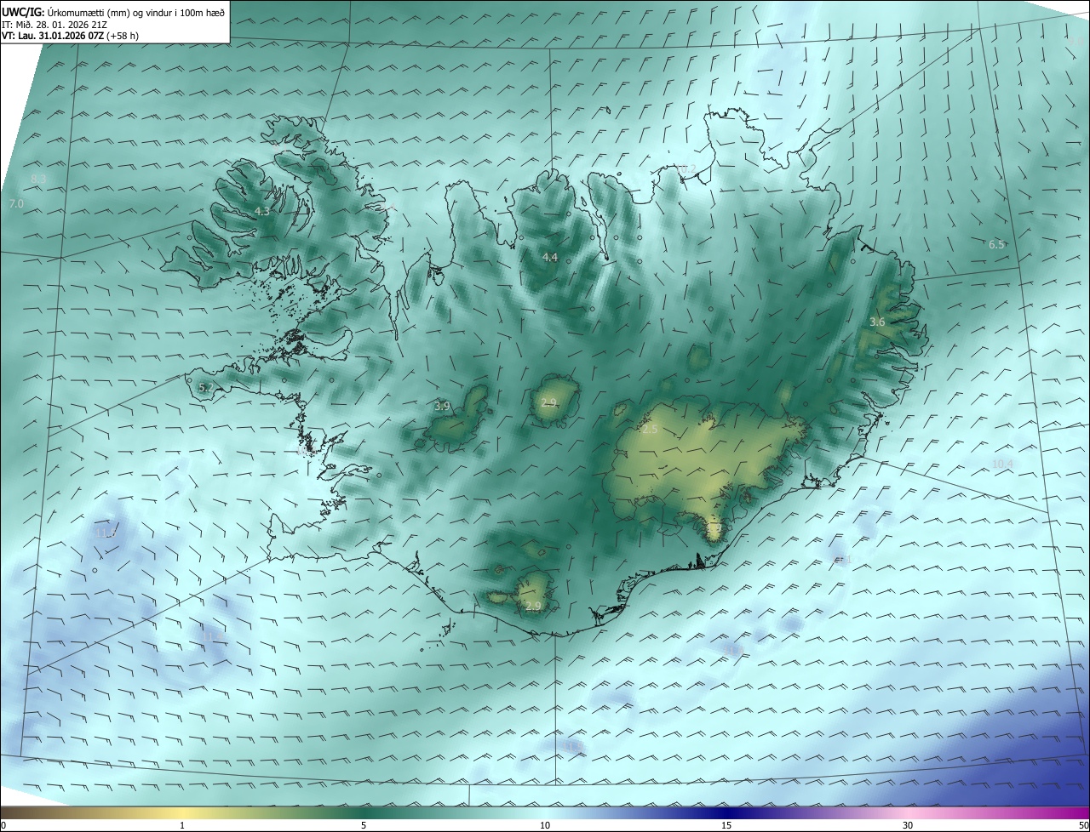Click the 'IT: Mið. 28. 01. 2026 21Z' line
This screenshot has width=1090, height=832.
(54, 24)
